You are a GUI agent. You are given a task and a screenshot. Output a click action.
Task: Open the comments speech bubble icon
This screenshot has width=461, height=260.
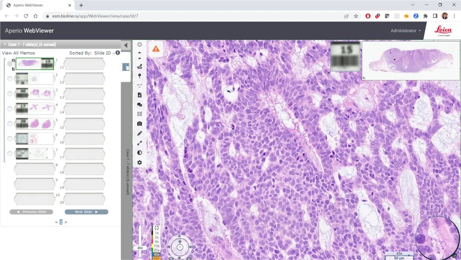(x=139, y=105)
